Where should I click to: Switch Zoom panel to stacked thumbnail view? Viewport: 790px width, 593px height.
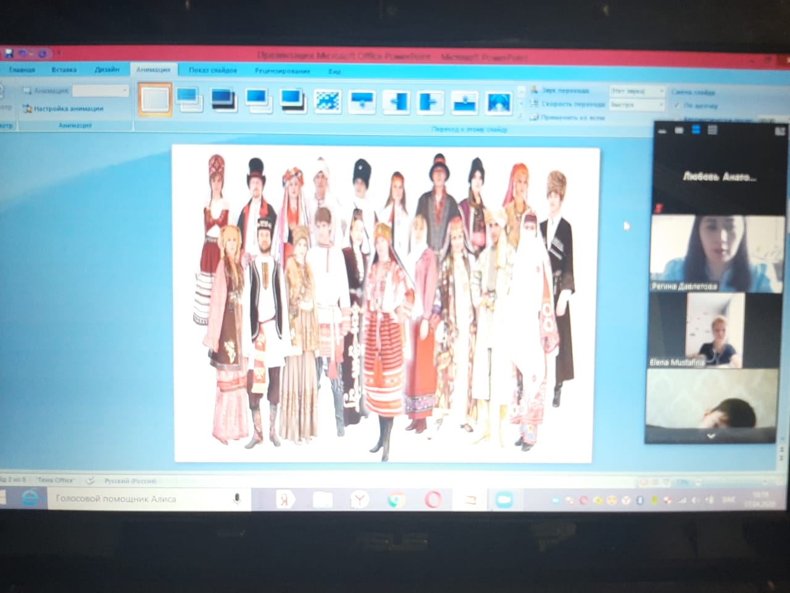point(696,130)
